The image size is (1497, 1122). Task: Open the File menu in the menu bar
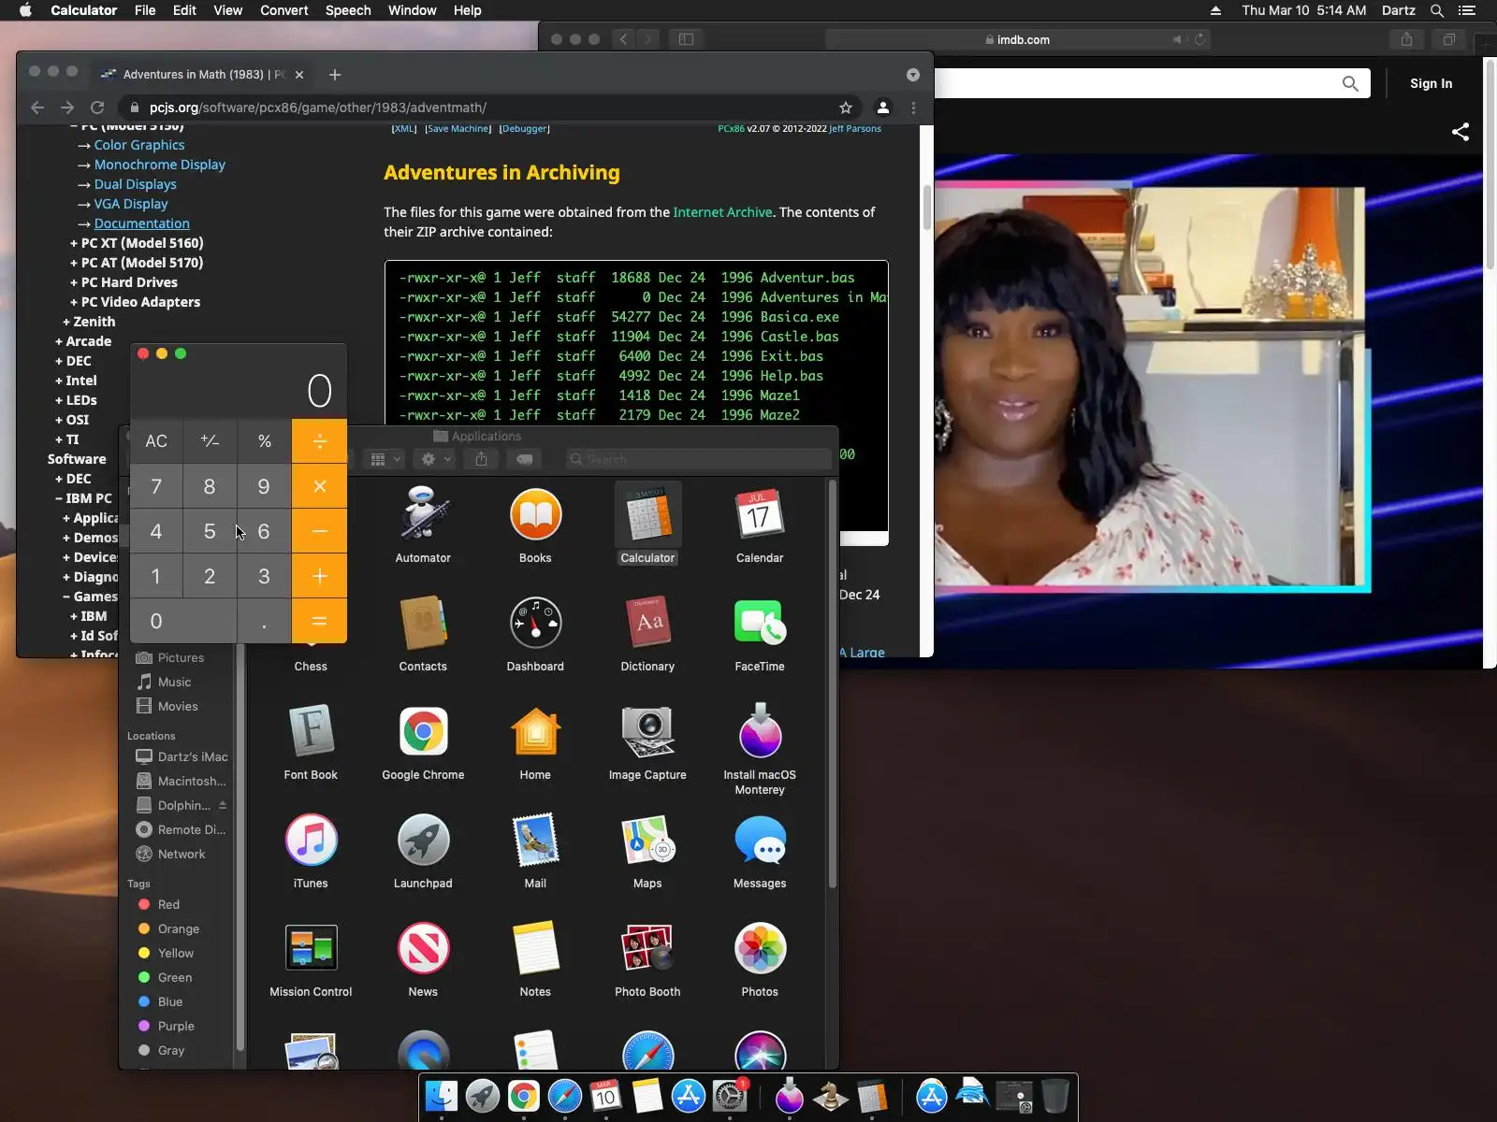coord(145,10)
